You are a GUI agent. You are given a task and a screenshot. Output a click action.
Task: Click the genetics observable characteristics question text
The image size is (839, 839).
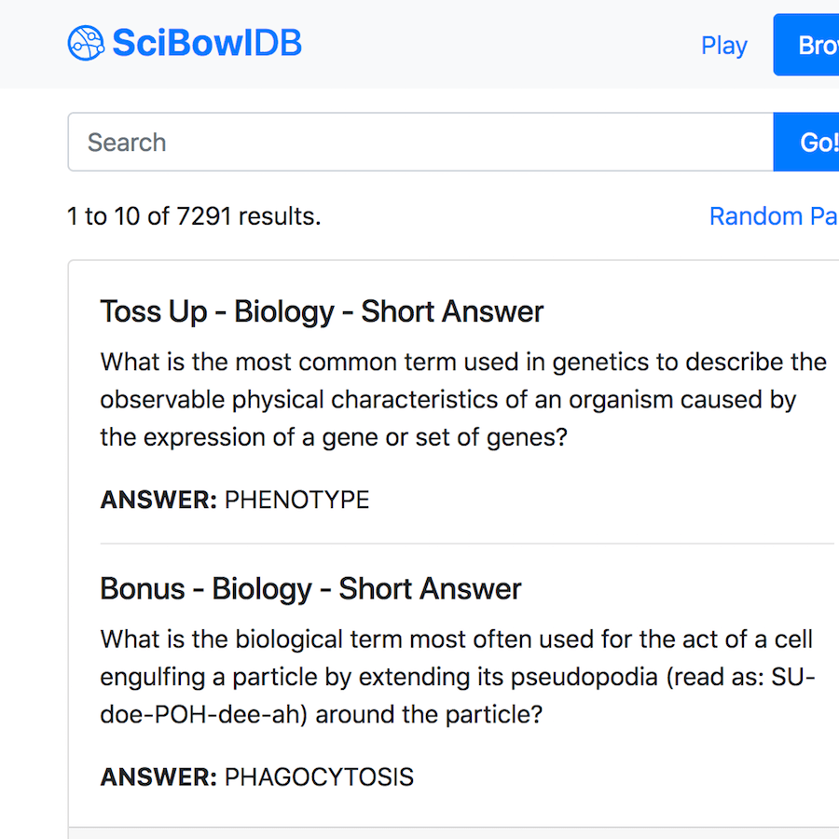[447, 399]
